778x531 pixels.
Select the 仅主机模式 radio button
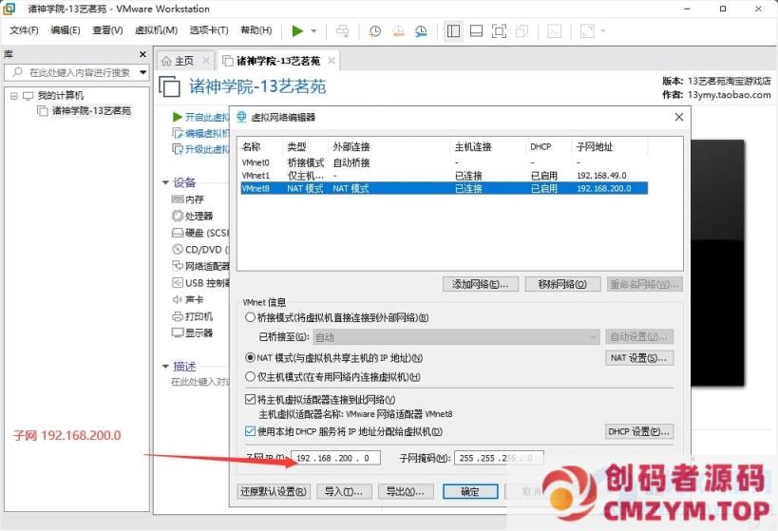tap(250, 377)
